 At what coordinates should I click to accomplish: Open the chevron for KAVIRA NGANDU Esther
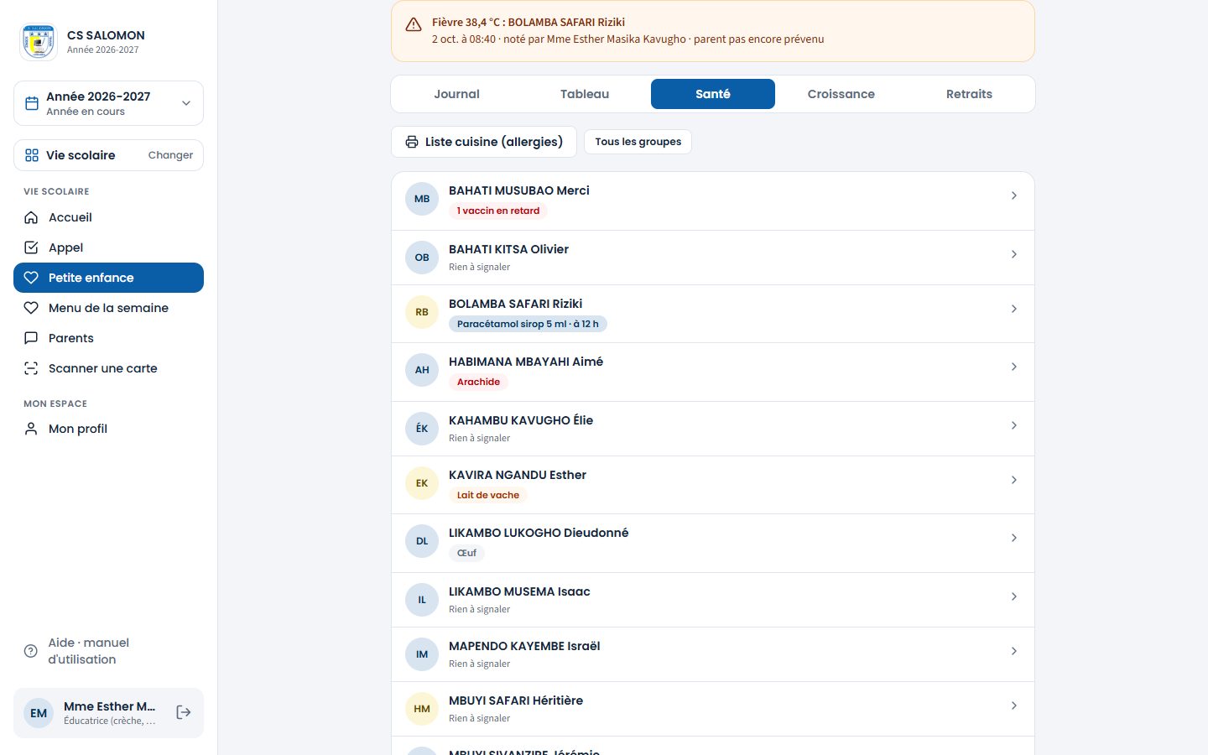coord(1014,480)
